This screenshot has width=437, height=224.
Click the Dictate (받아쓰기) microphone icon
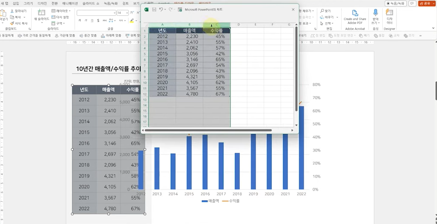pos(375,12)
